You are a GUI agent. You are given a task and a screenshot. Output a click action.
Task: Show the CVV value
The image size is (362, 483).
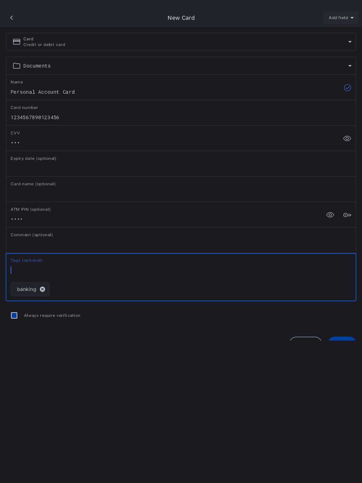point(347,139)
